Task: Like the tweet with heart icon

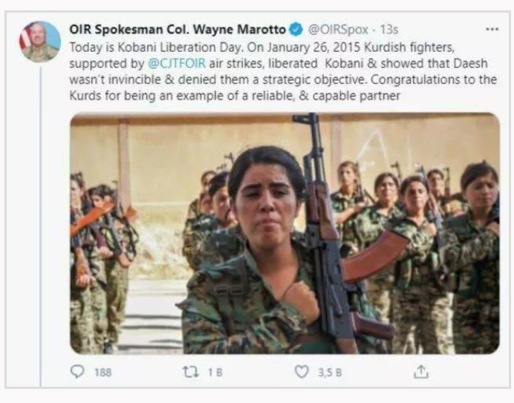Action: [302, 372]
